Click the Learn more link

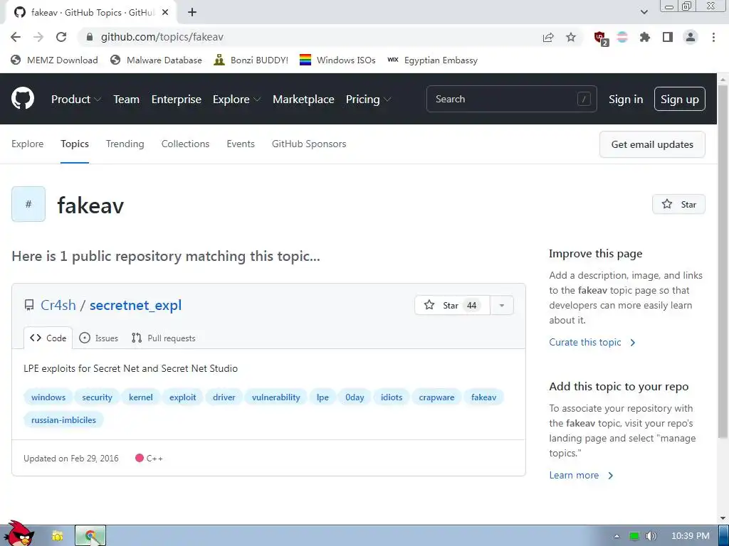581,475
